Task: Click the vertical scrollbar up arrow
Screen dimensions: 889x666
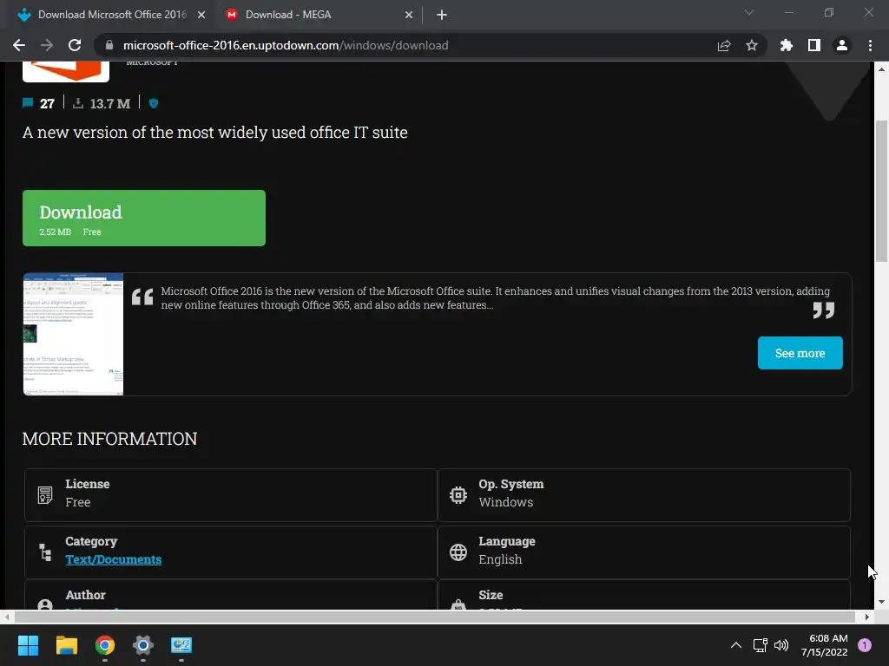Action: (881, 69)
